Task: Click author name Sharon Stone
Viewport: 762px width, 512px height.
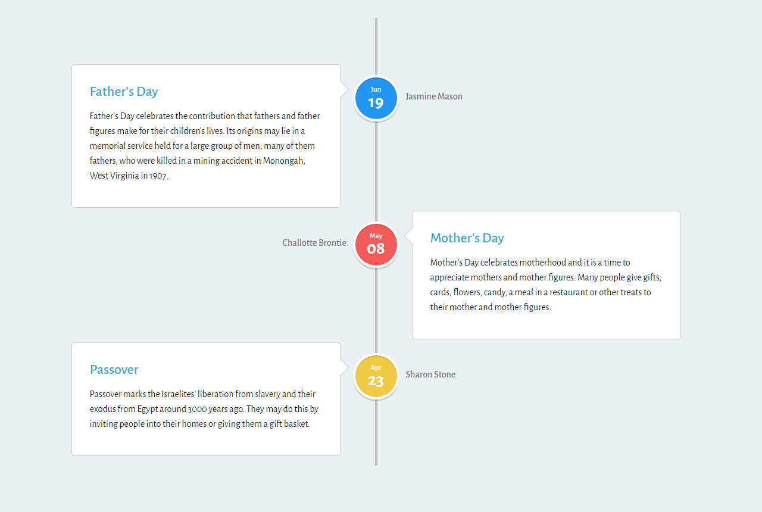Action: [430, 374]
